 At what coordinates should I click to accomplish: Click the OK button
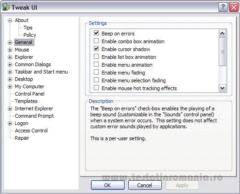[108, 185]
